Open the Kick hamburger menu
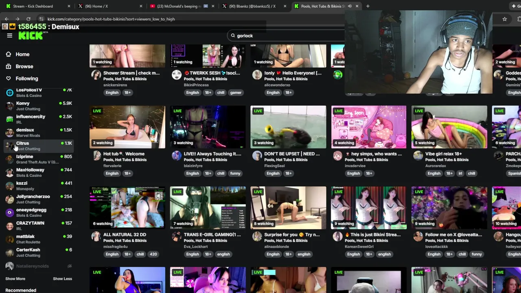The image size is (521, 293). pos(9,35)
